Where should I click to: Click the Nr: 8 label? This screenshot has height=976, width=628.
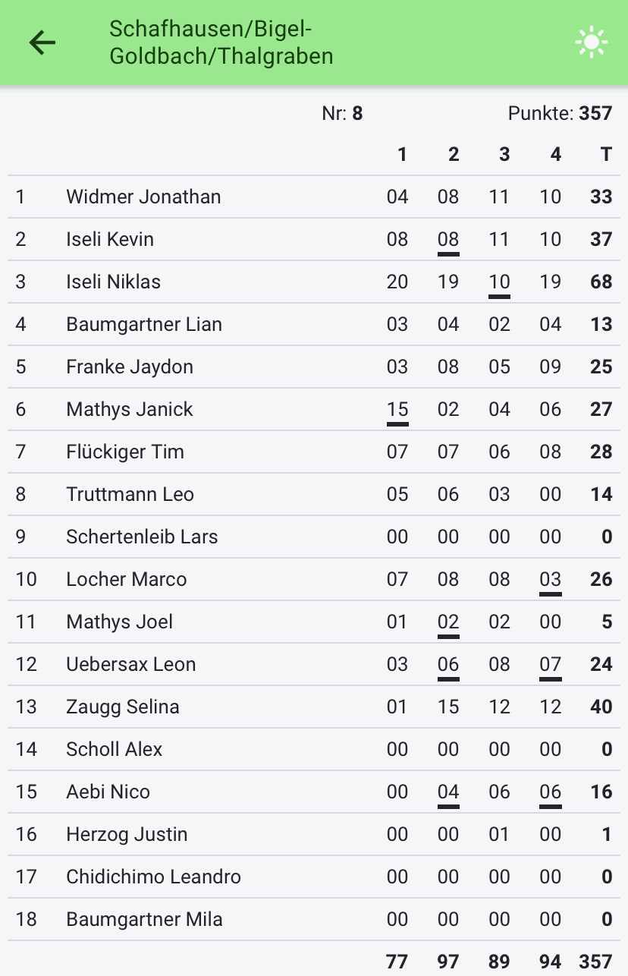342,113
